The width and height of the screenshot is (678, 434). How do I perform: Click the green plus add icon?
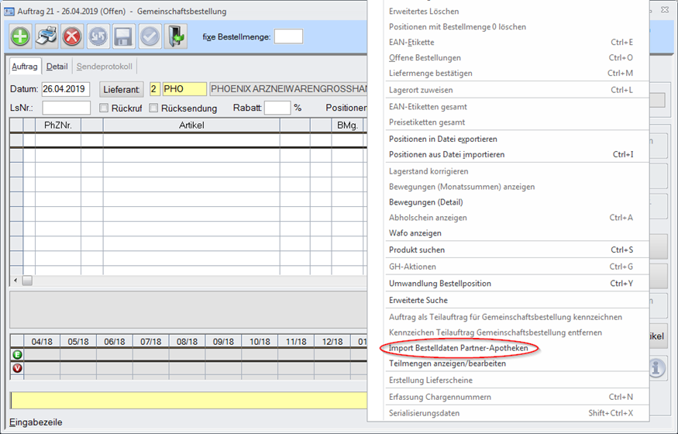(x=20, y=36)
